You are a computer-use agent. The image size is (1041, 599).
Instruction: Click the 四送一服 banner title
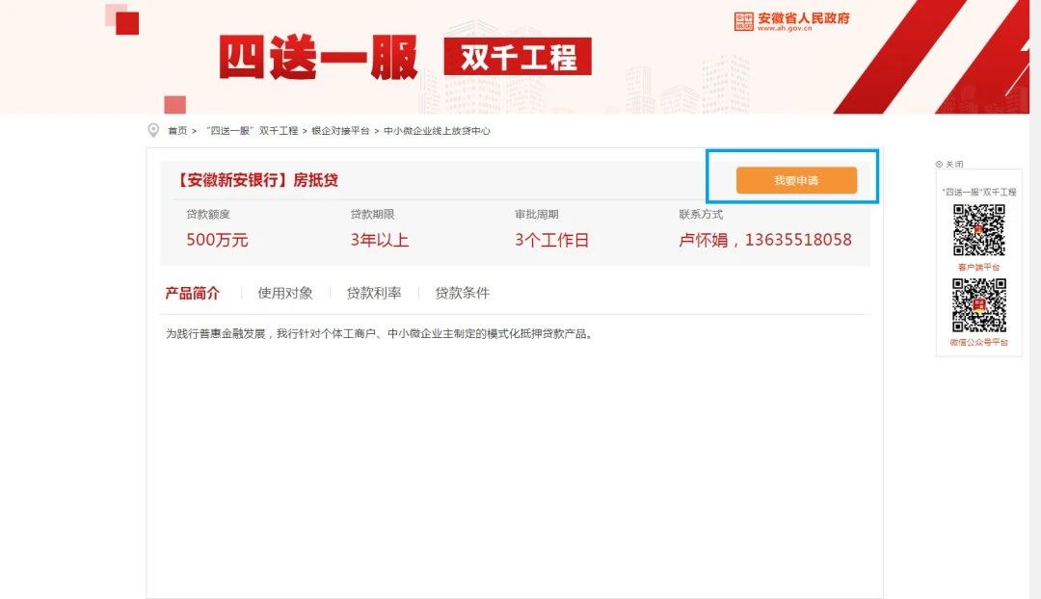point(319,58)
